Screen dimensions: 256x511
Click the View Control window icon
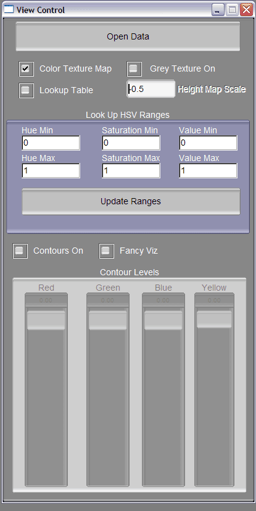pos(9,9)
